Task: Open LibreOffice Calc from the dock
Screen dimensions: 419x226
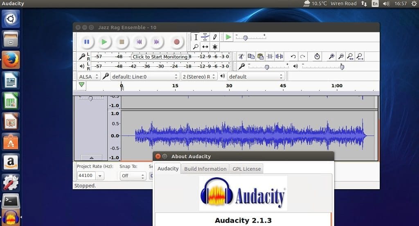Action: [x=11, y=101]
